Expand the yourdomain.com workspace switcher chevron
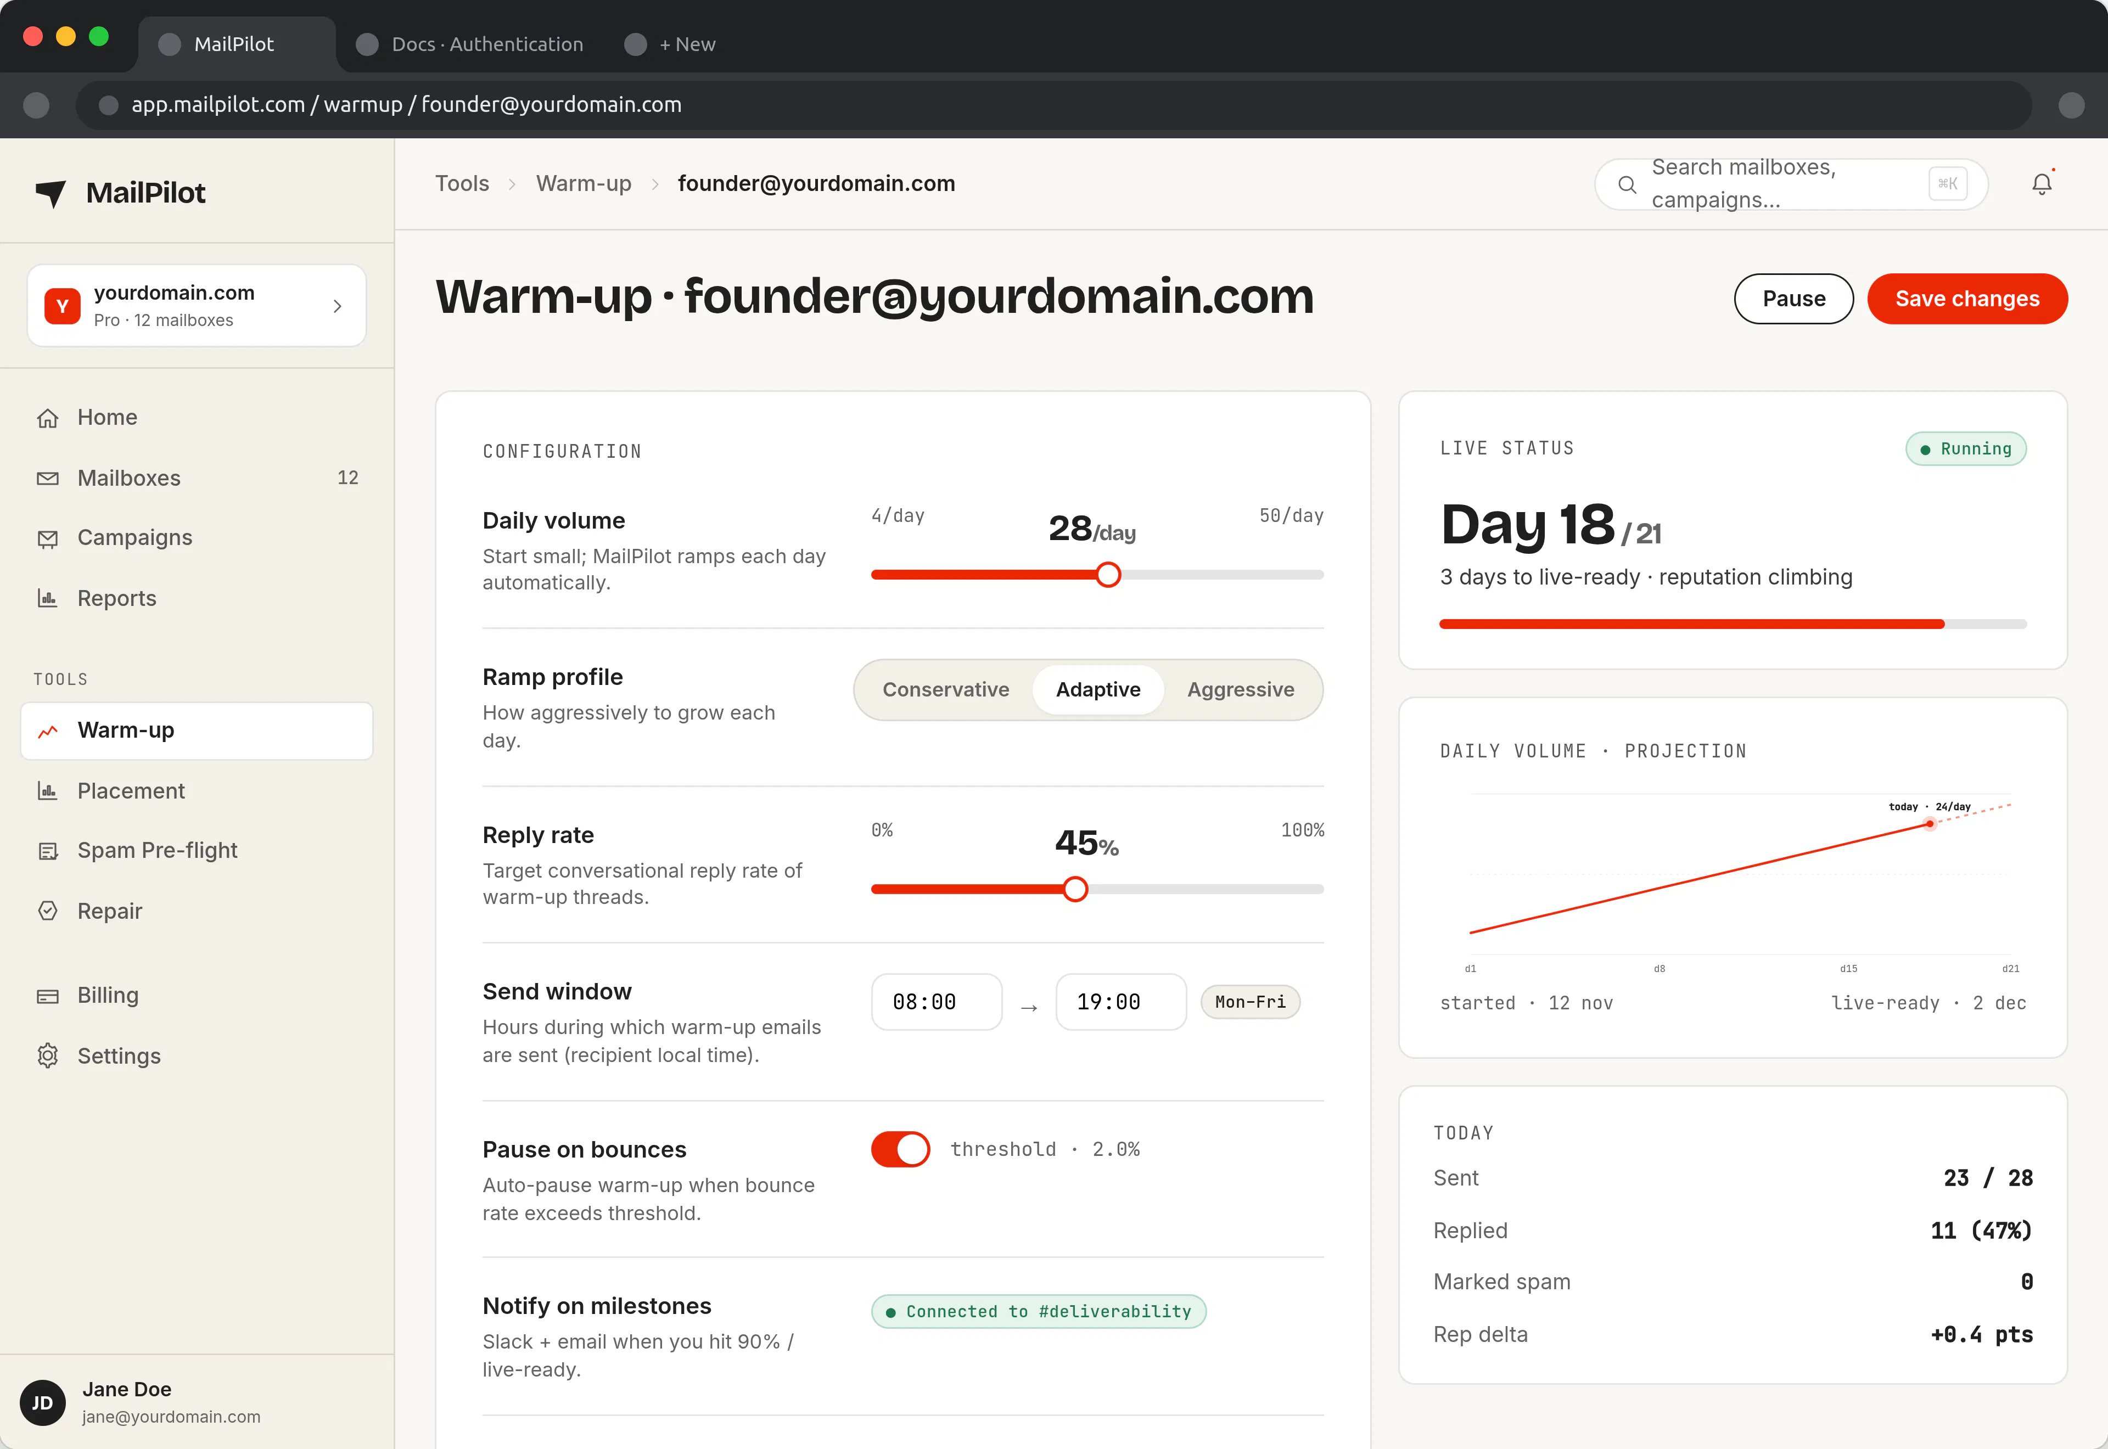This screenshot has width=2108, height=1449. click(338, 306)
